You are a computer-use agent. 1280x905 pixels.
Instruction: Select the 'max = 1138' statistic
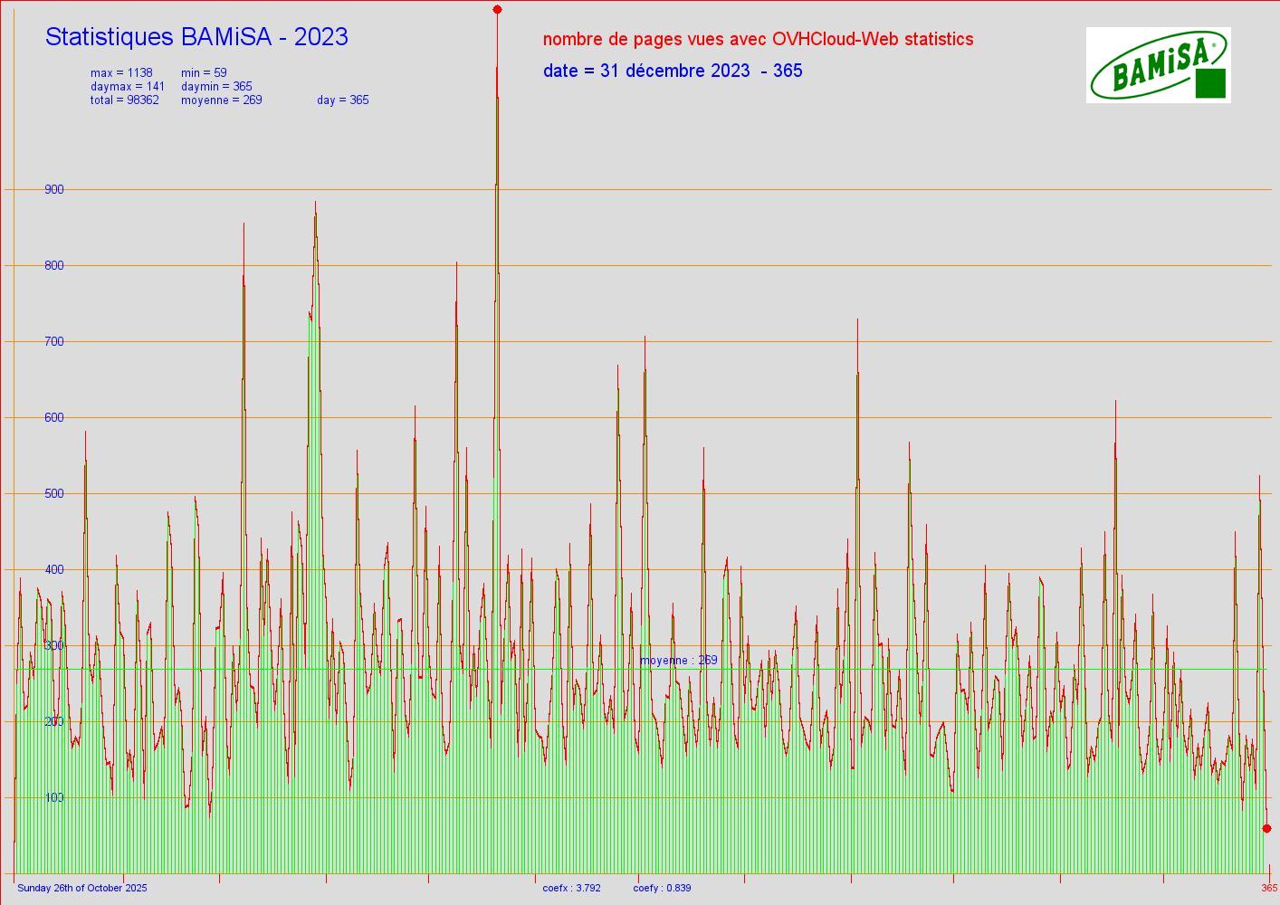click(x=121, y=73)
